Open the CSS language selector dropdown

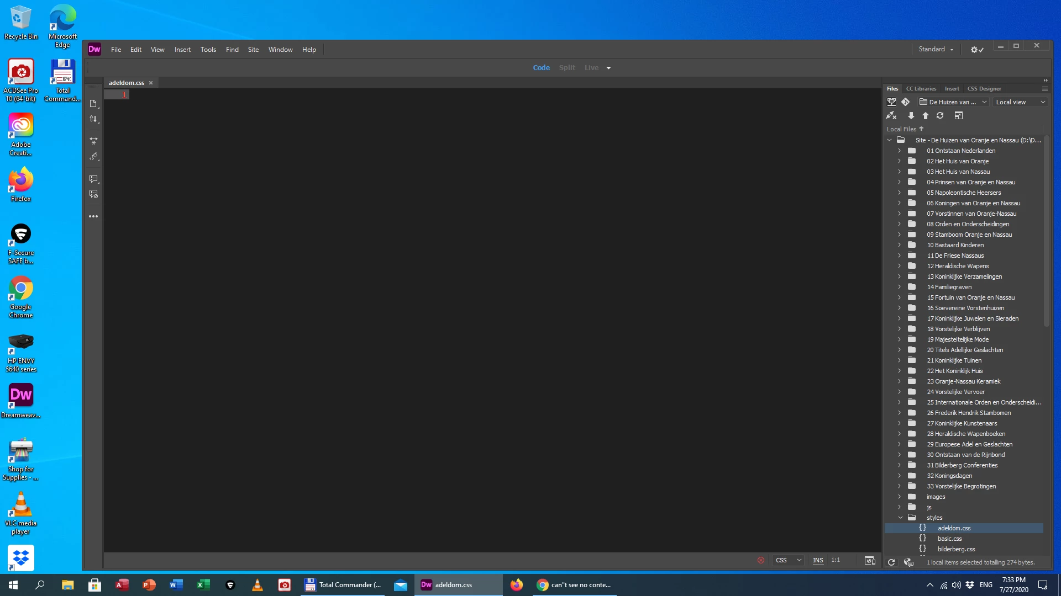(x=788, y=561)
